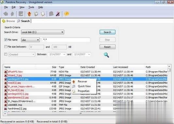Open the File menu
Viewport: 174px width, 124px height.
(x=6, y=7)
